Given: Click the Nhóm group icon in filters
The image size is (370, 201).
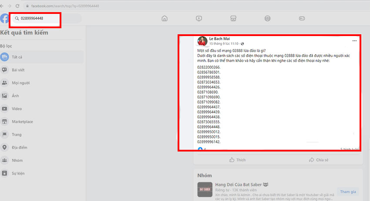Looking at the screenshot, I should (4, 160).
